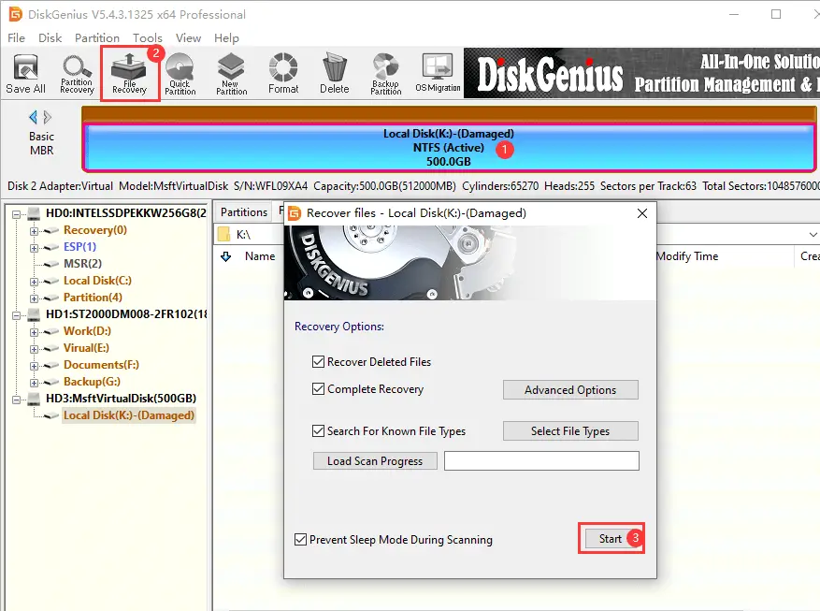Viewport: 820px width, 611px height.
Task: Collapse the HD3 MsftVirtualDisk node
Action: point(17,400)
